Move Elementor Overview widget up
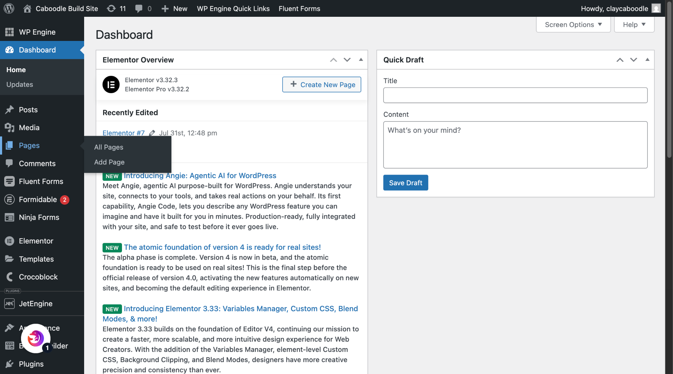 click(x=333, y=60)
